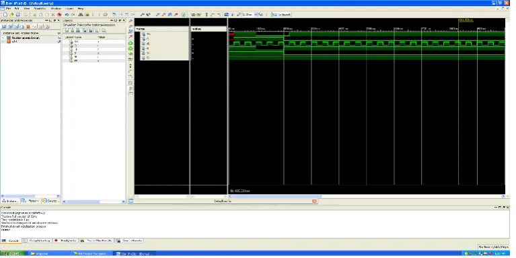Click Next Transition icon in waveform side toolbar
The image size is (516, 258).
pos(131,59)
